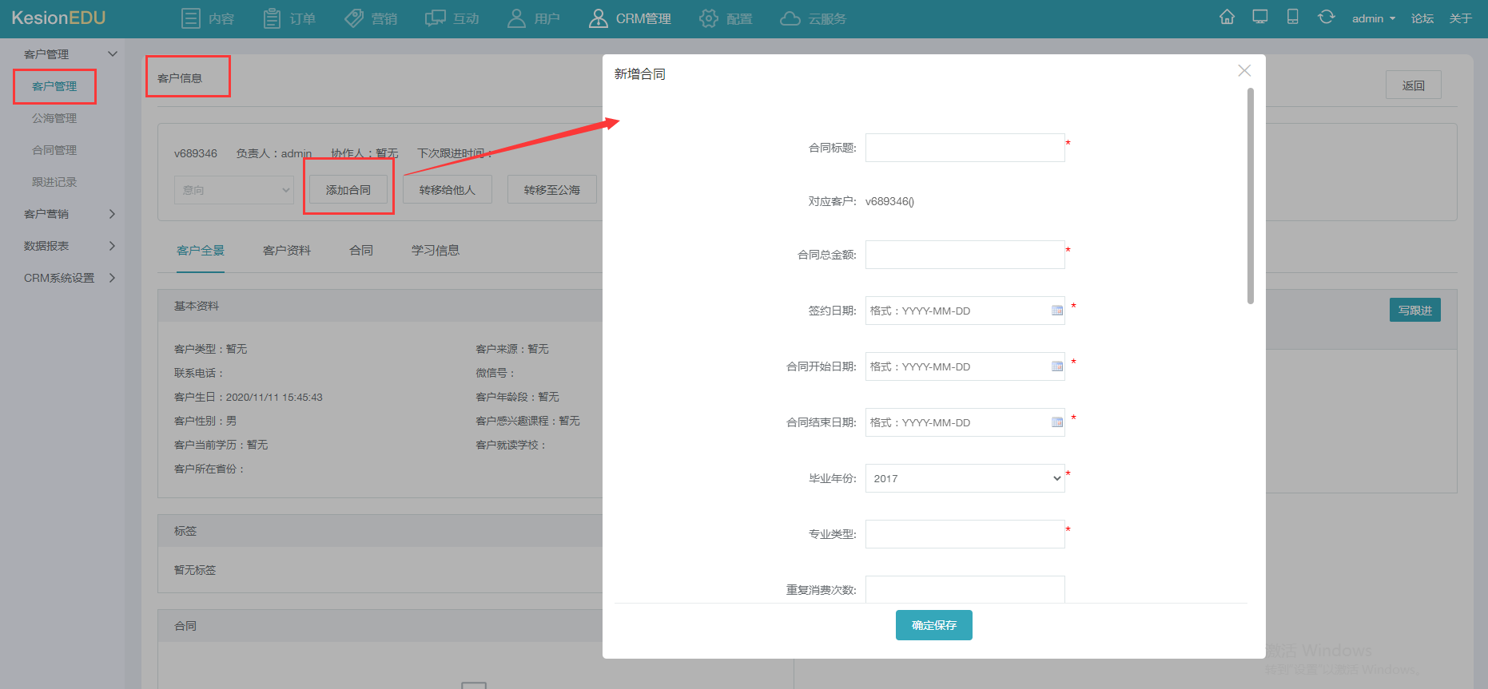Image resolution: width=1488 pixels, height=689 pixels.
Task: Open calendar picker for 合同结束日期
Action: click(1057, 422)
